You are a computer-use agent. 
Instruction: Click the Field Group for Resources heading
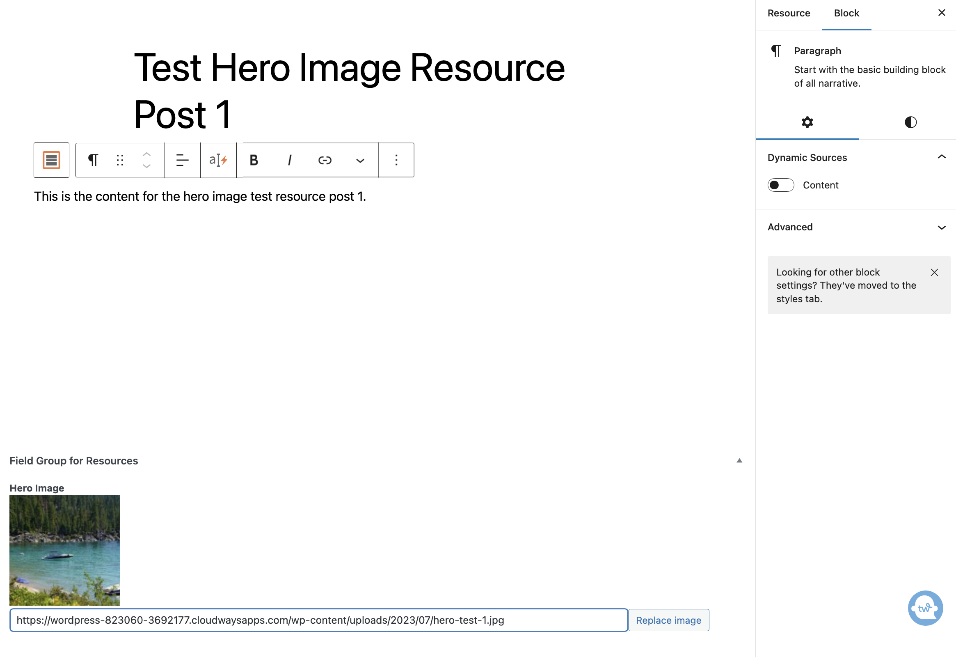(x=73, y=461)
